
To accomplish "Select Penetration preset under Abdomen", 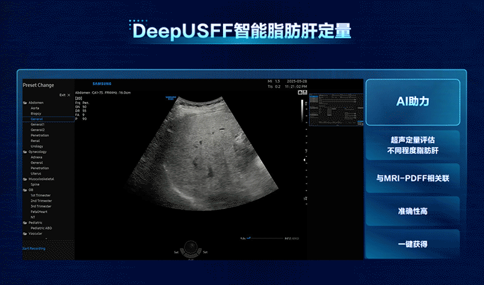I will click(x=40, y=135).
